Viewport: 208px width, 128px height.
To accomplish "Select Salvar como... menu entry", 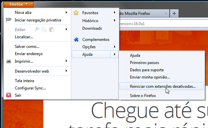I will pyautogui.click(x=27, y=47).
